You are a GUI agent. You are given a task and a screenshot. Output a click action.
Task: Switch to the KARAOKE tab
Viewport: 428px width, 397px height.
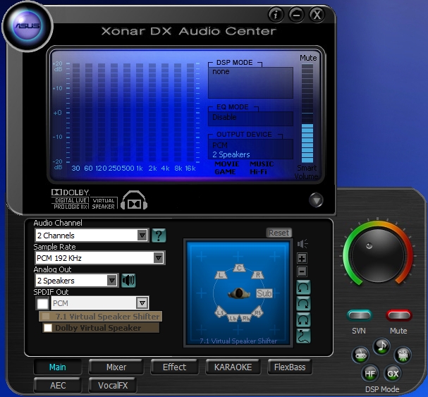click(x=233, y=367)
